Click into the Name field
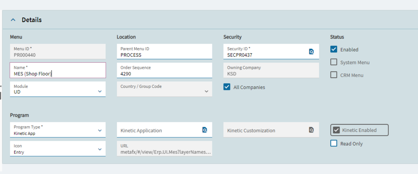 pos(58,70)
